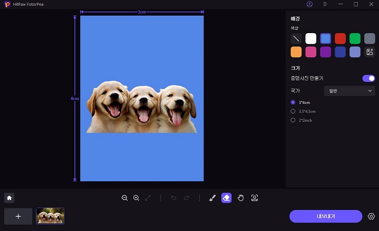Choose the light periwinkle swatch

tap(355, 52)
